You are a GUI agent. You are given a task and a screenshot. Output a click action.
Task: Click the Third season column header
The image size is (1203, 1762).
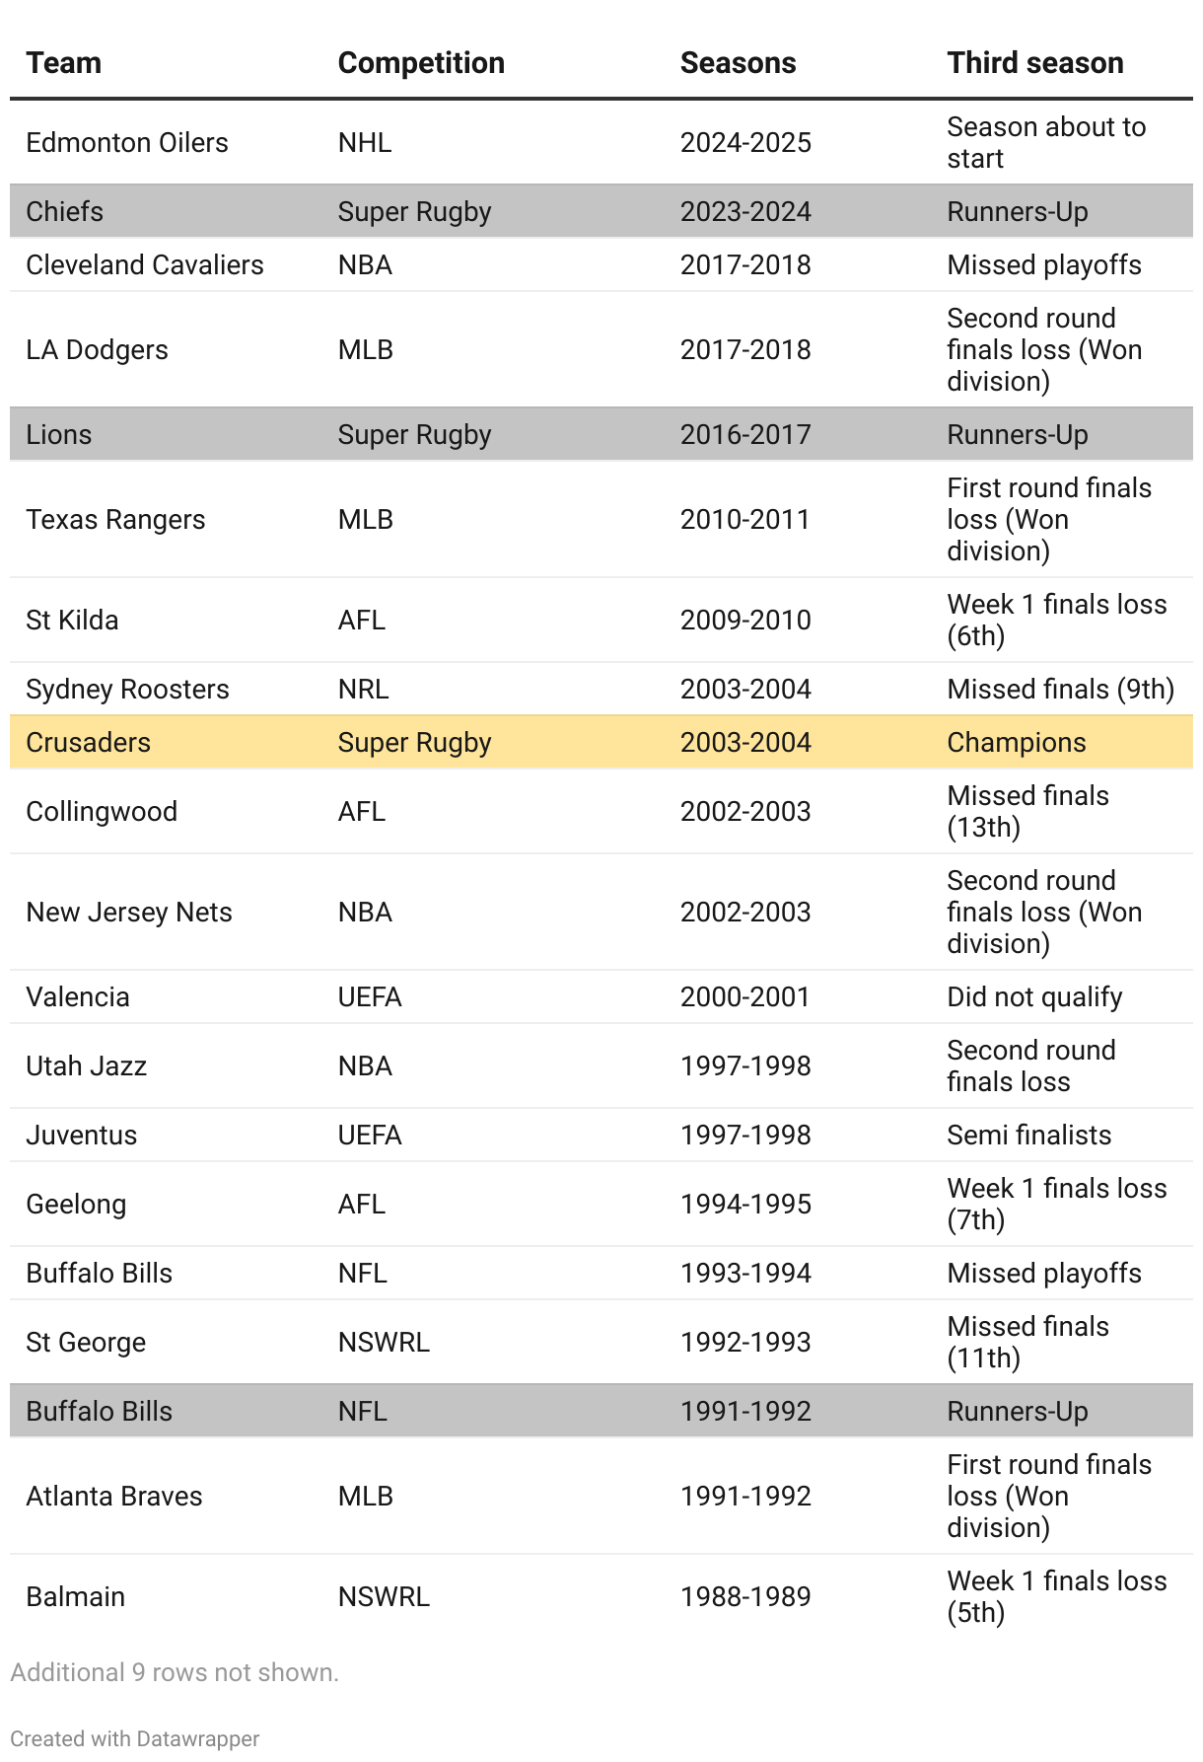pyautogui.click(x=1034, y=63)
